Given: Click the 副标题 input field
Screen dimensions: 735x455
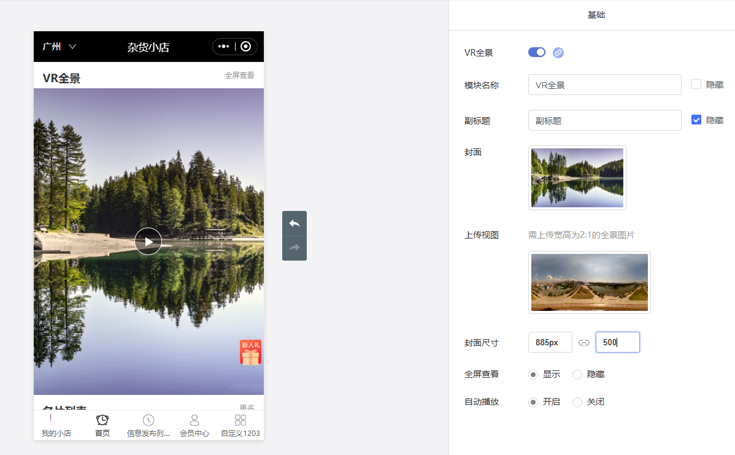Looking at the screenshot, I should pyautogui.click(x=605, y=120).
